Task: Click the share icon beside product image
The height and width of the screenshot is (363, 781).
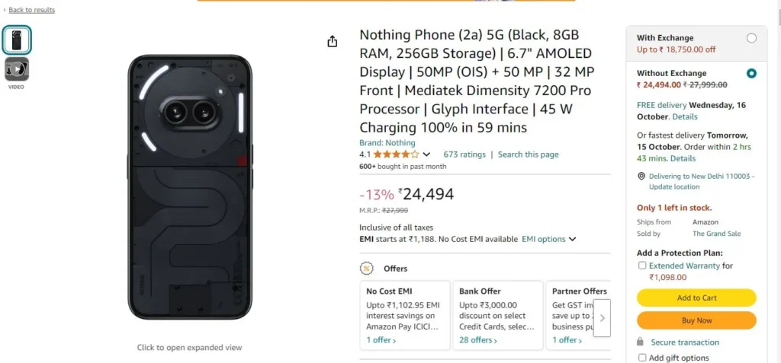Action: click(333, 42)
